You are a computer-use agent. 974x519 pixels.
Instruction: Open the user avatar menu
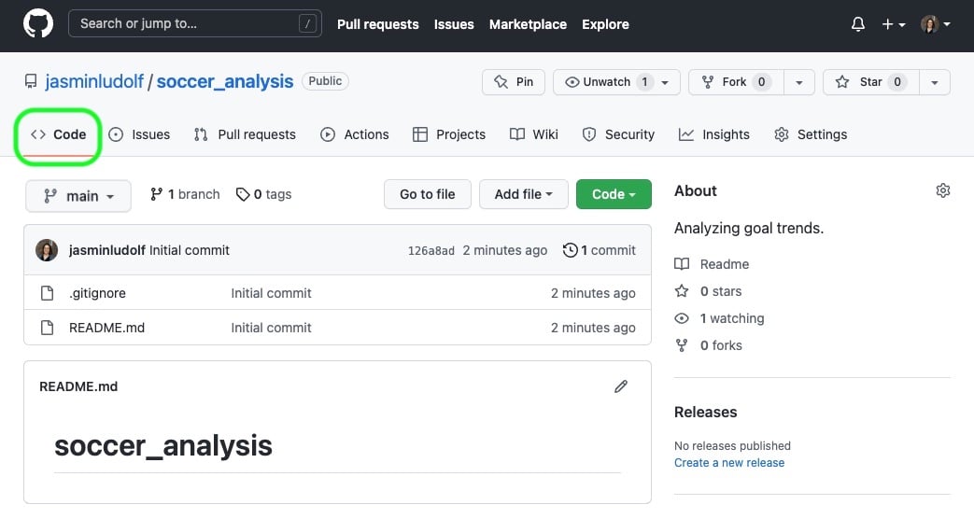(x=935, y=24)
